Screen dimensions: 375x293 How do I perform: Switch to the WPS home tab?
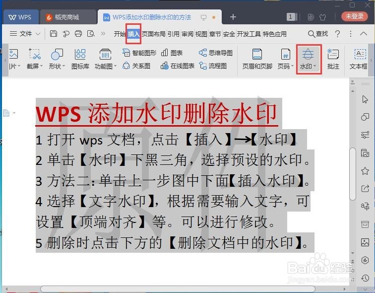pos(20,17)
